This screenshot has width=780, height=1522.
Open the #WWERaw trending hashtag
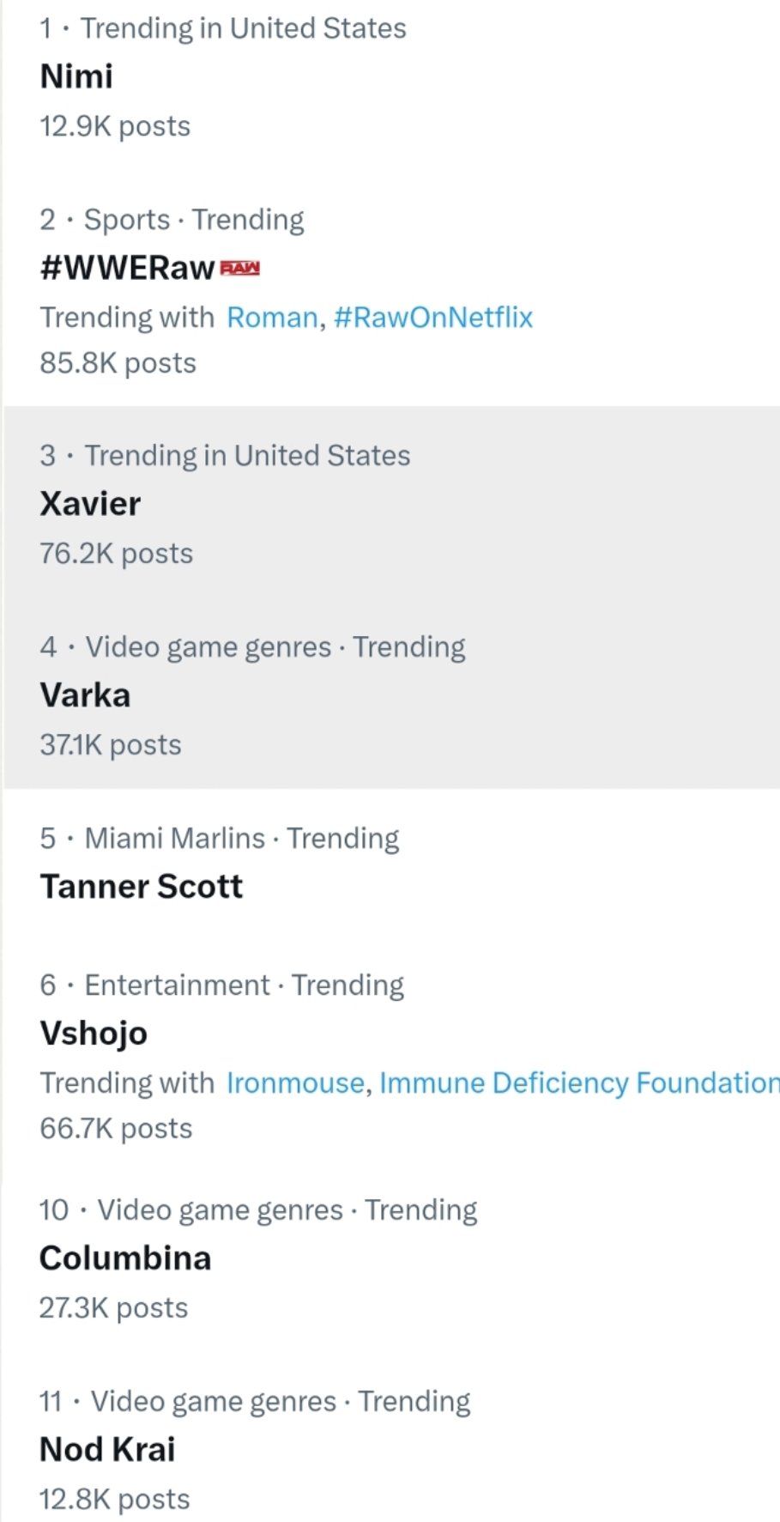[127, 268]
